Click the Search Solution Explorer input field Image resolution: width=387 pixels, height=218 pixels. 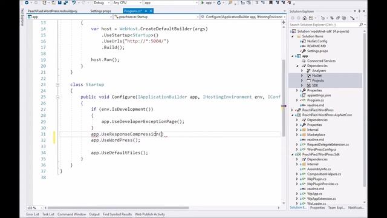click(324, 25)
